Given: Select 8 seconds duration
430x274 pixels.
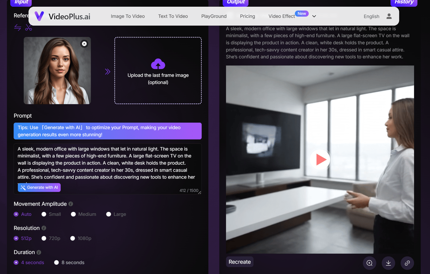Looking at the screenshot, I should pos(56,262).
